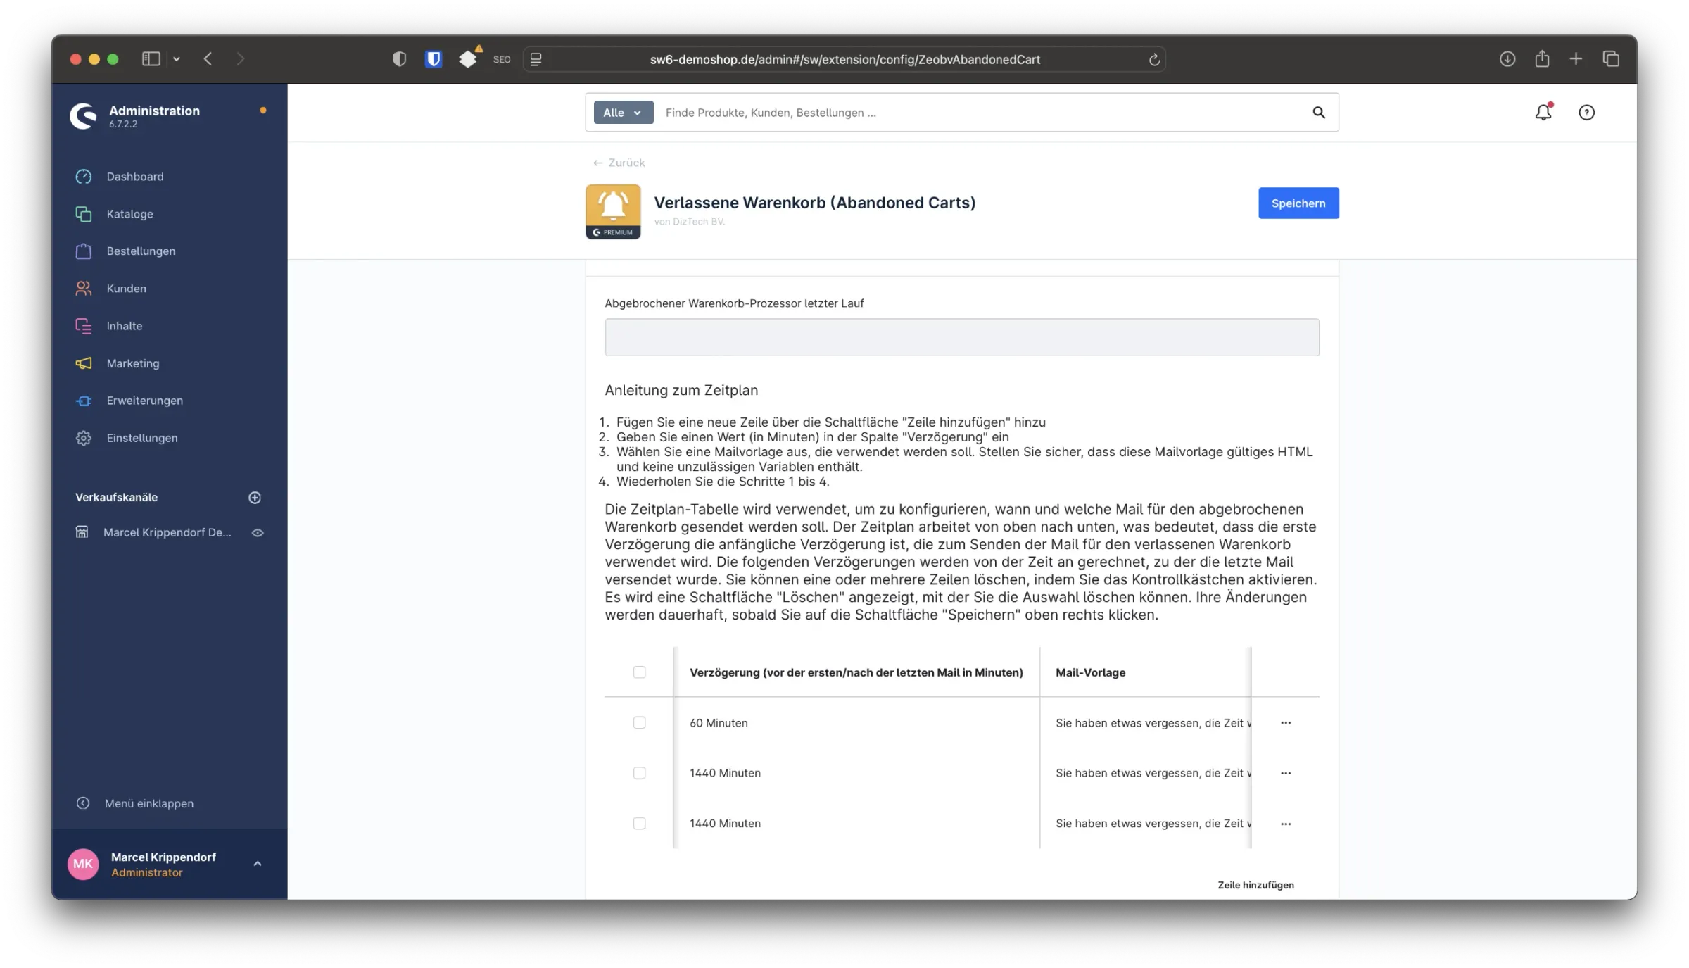Add a schedule row via Zeile hinzufügen
This screenshot has width=1689, height=968.
coord(1255,885)
